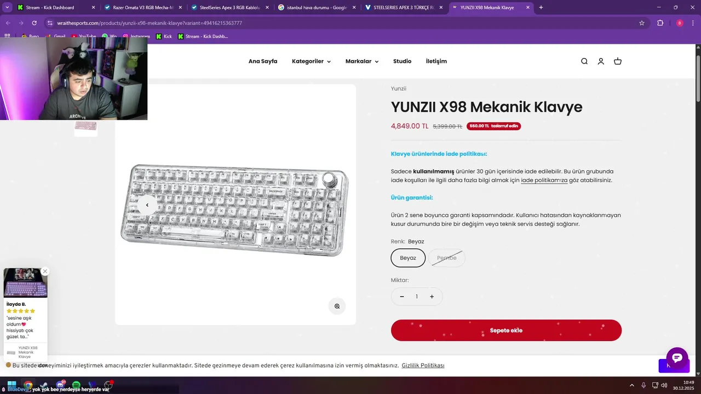Show previous product image arrow
Screen dimensions: 701x394
click(147, 205)
